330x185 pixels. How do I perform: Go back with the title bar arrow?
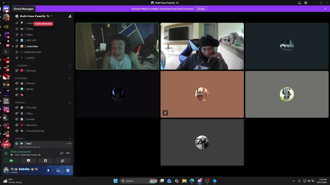click(4, 3)
